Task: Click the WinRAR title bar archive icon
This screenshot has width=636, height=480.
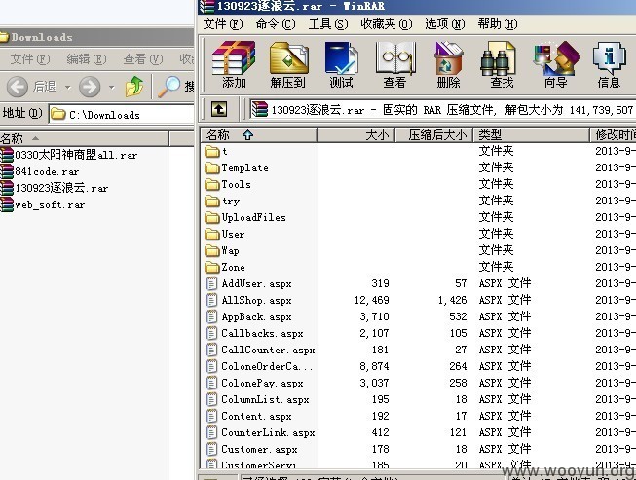Action: (206, 6)
